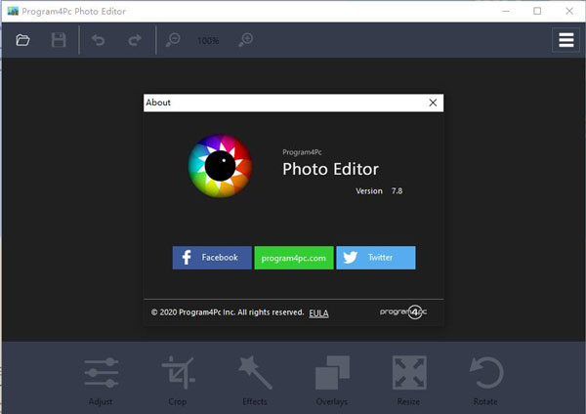The height and width of the screenshot is (414, 586).
Task: Click the Version 7.8 text
Action: (379, 191)
